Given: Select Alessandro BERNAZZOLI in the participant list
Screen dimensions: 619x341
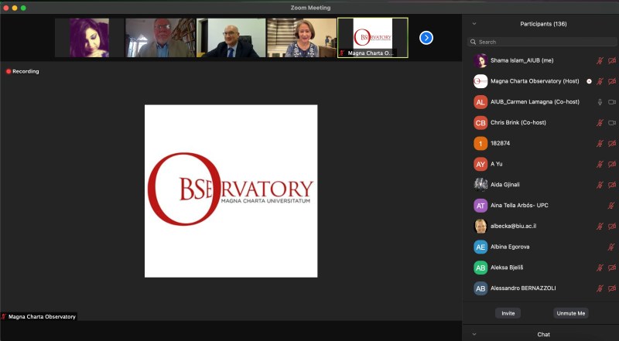Looking at the screenshot, I should [529, 288].
